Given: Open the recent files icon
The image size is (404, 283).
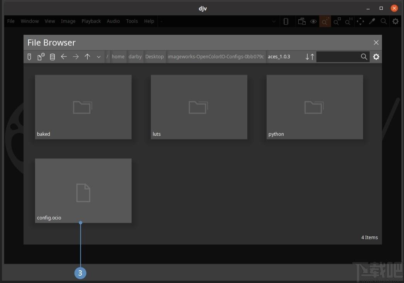Looking at the screenshot, I should tap(41, 57).
